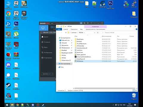Show hidden system tray icons

(113, 105)
